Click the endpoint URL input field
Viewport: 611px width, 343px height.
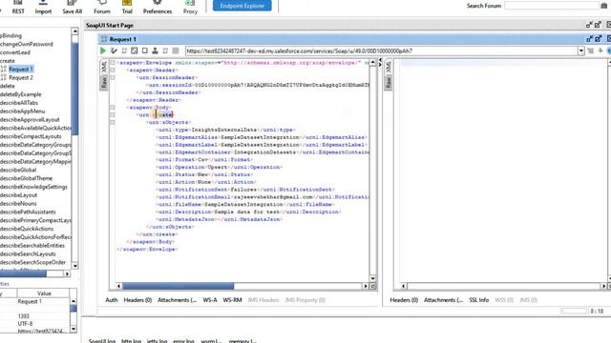coord(381,50)
